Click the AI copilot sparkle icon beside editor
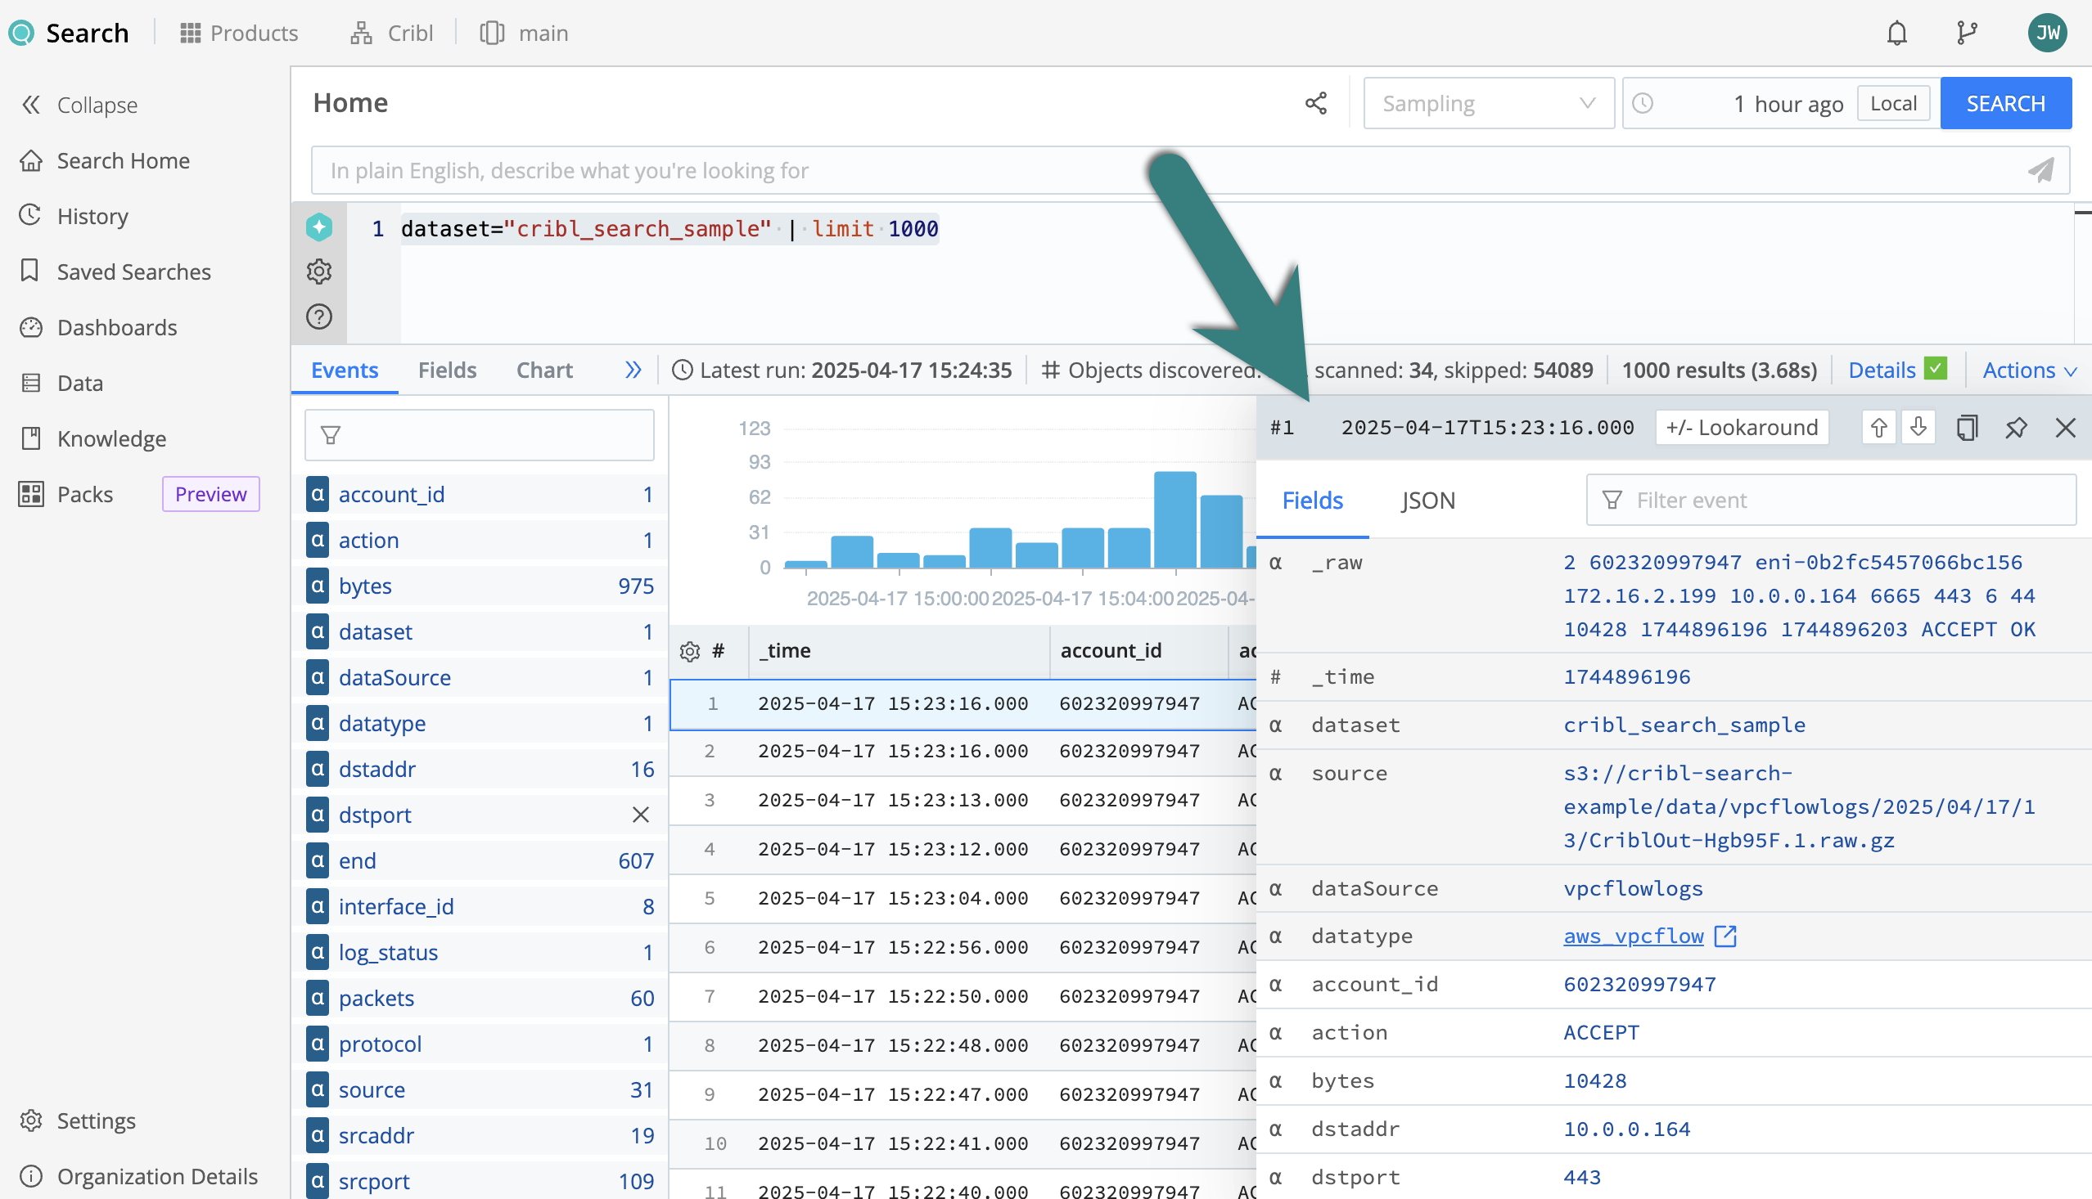The image size is (2092, 1199). click(x=319, y=227)
